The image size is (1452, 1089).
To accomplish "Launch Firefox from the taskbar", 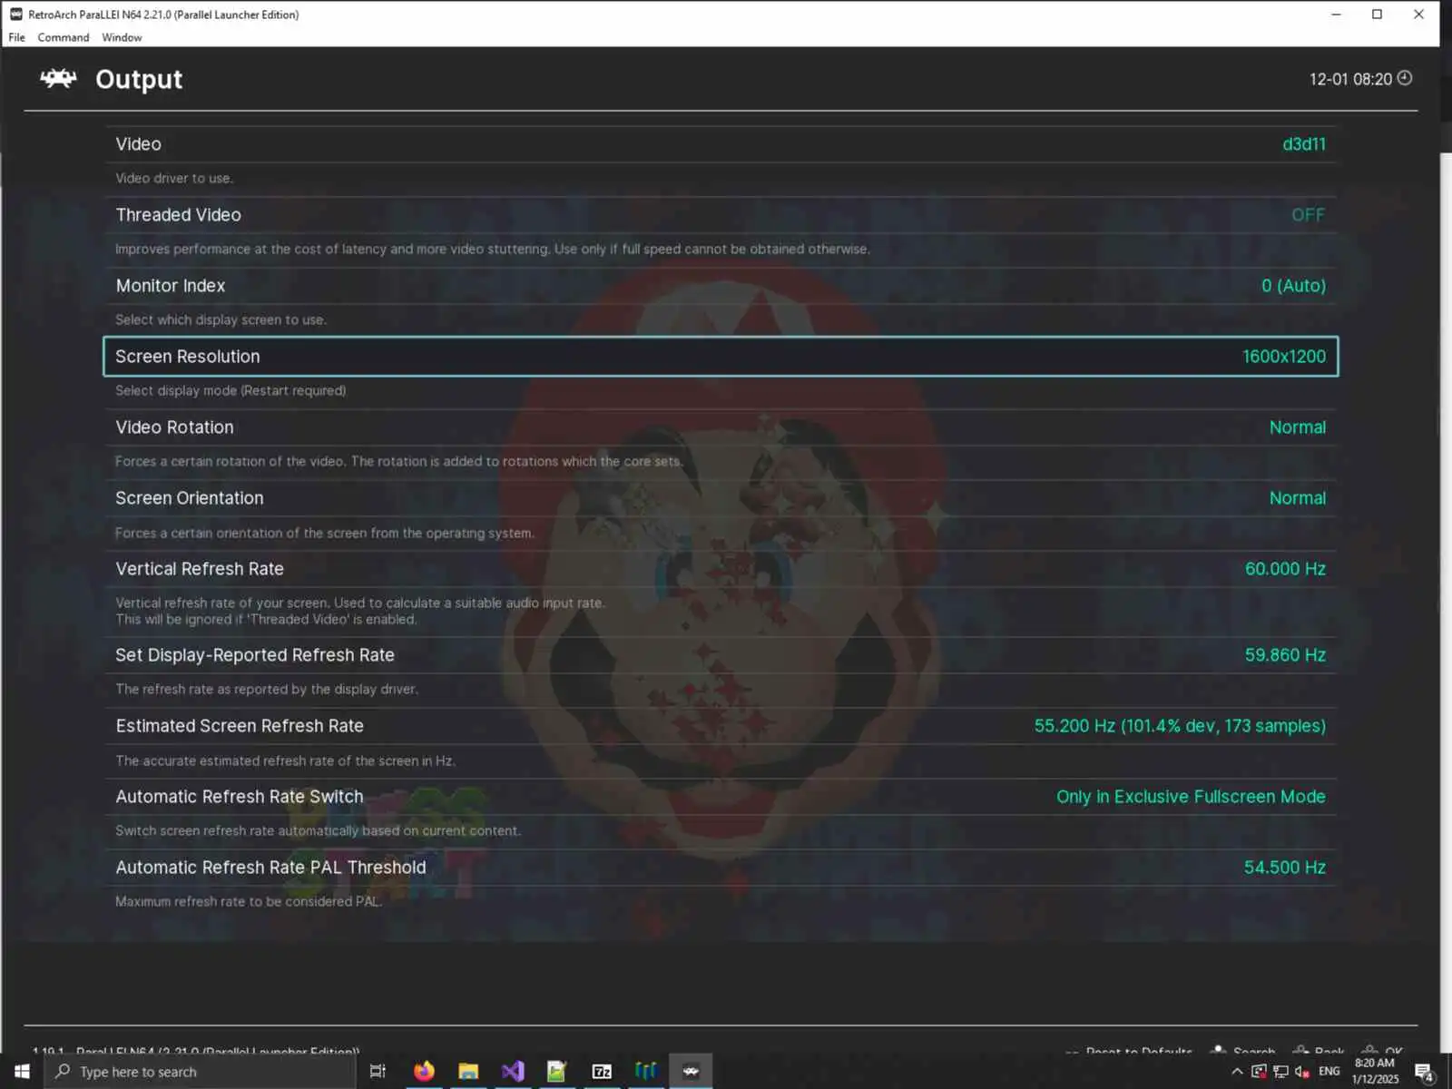I will (x=424, y=1072).
